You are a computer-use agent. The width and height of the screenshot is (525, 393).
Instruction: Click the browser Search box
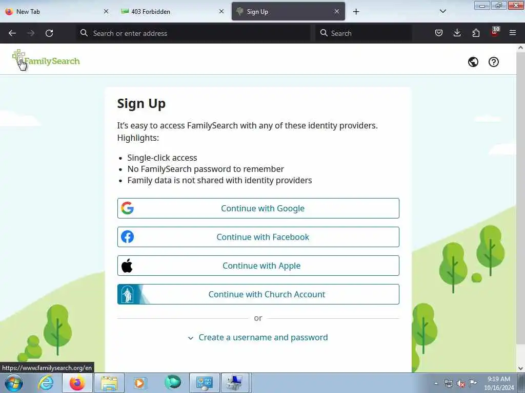364,33
